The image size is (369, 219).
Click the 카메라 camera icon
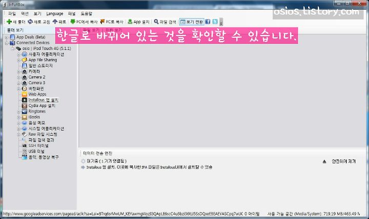tap(25, 71)
